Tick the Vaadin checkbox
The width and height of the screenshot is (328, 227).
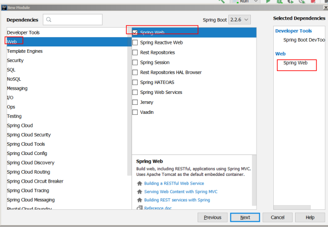(x=135, y=112)
